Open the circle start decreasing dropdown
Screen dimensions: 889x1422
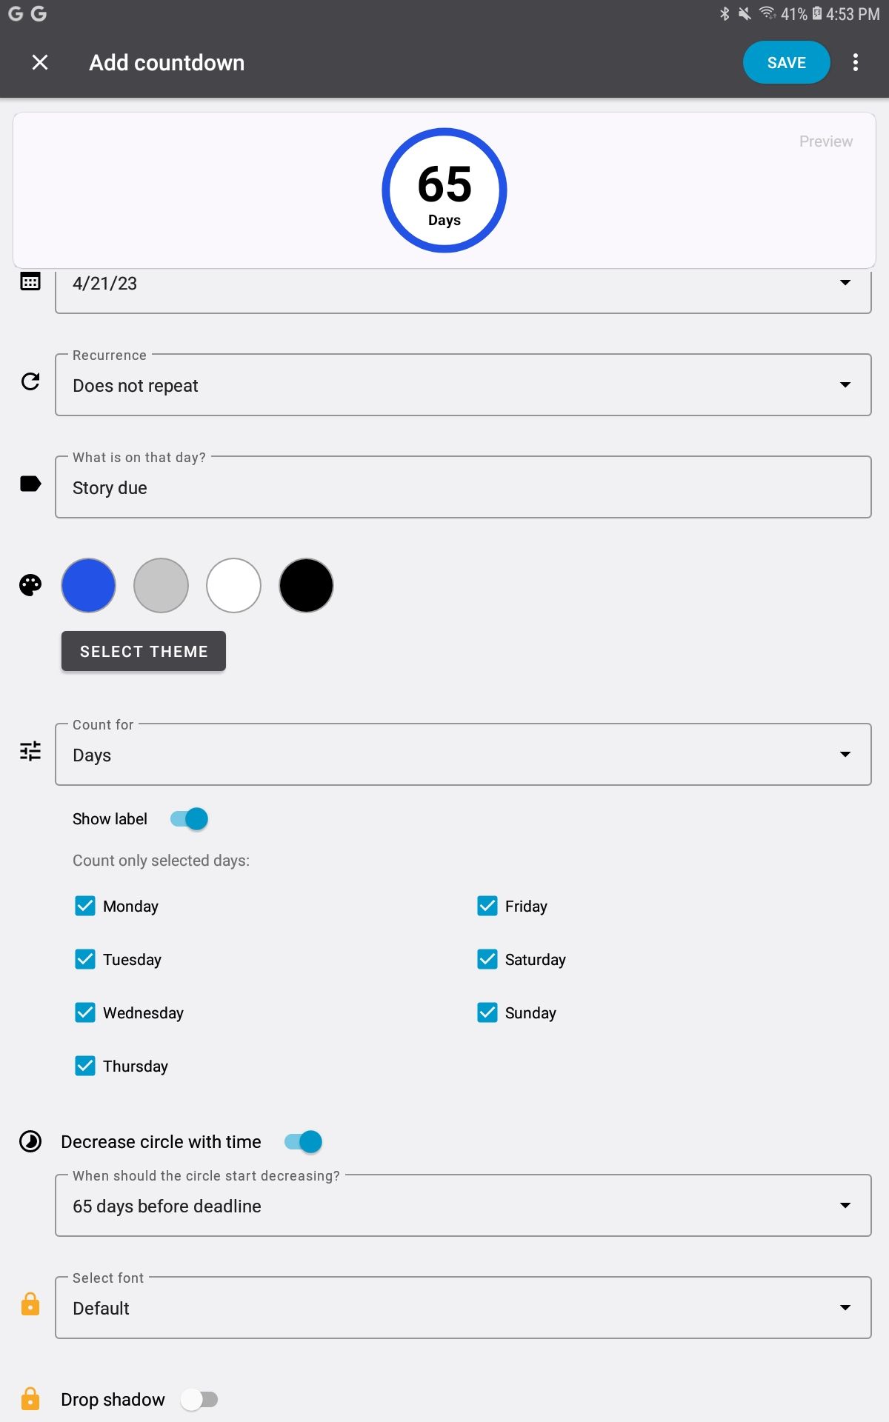click(x=463, y=1206)
